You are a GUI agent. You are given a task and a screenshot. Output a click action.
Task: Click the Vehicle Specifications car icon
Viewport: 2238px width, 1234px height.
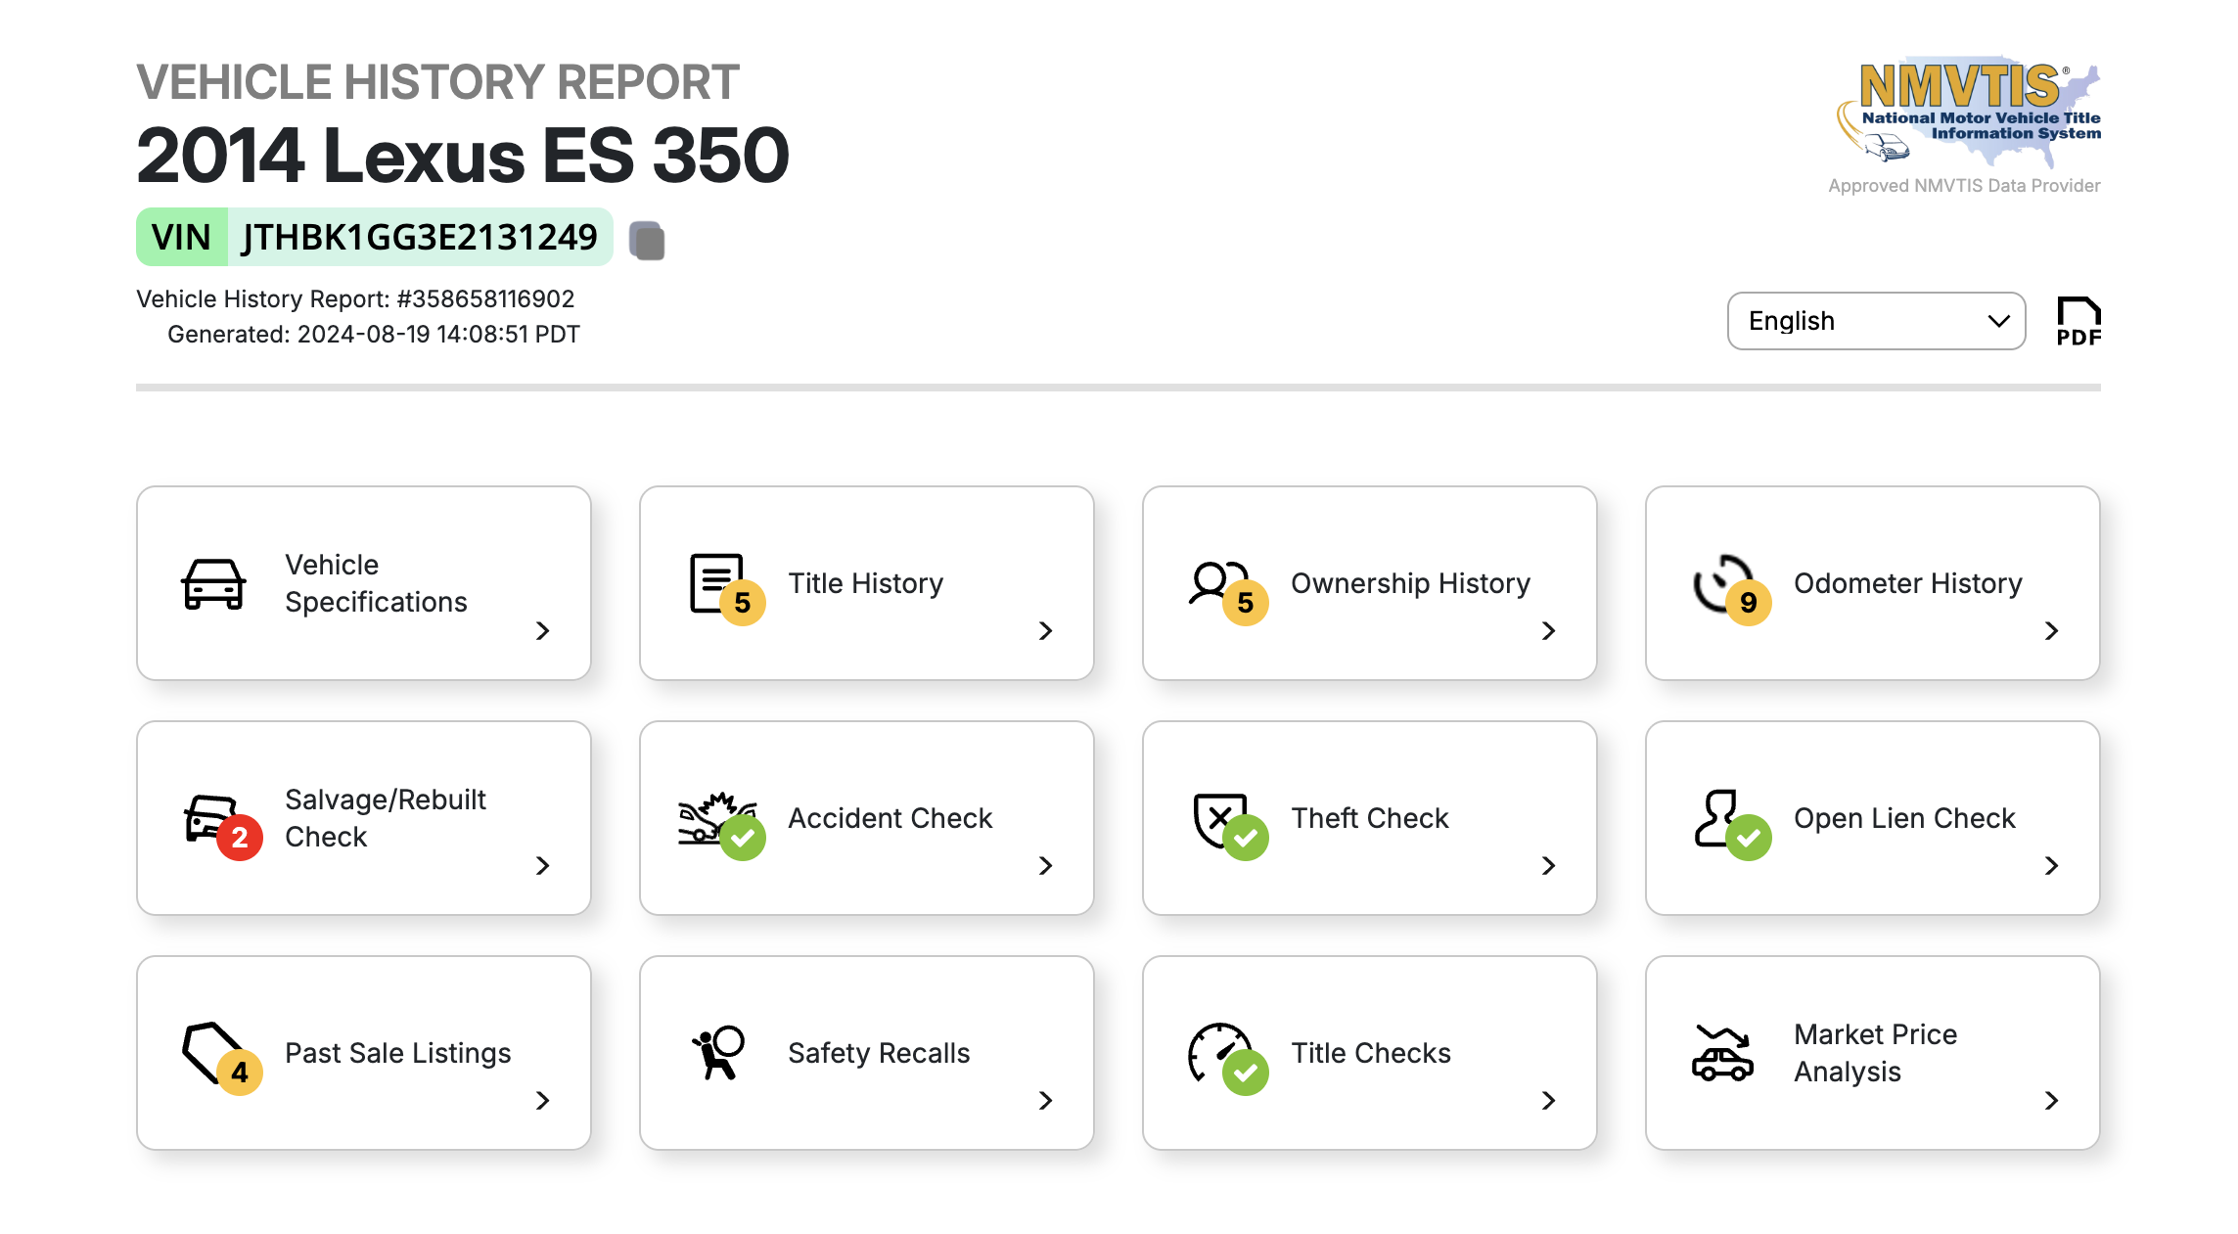tap(212, 584)
